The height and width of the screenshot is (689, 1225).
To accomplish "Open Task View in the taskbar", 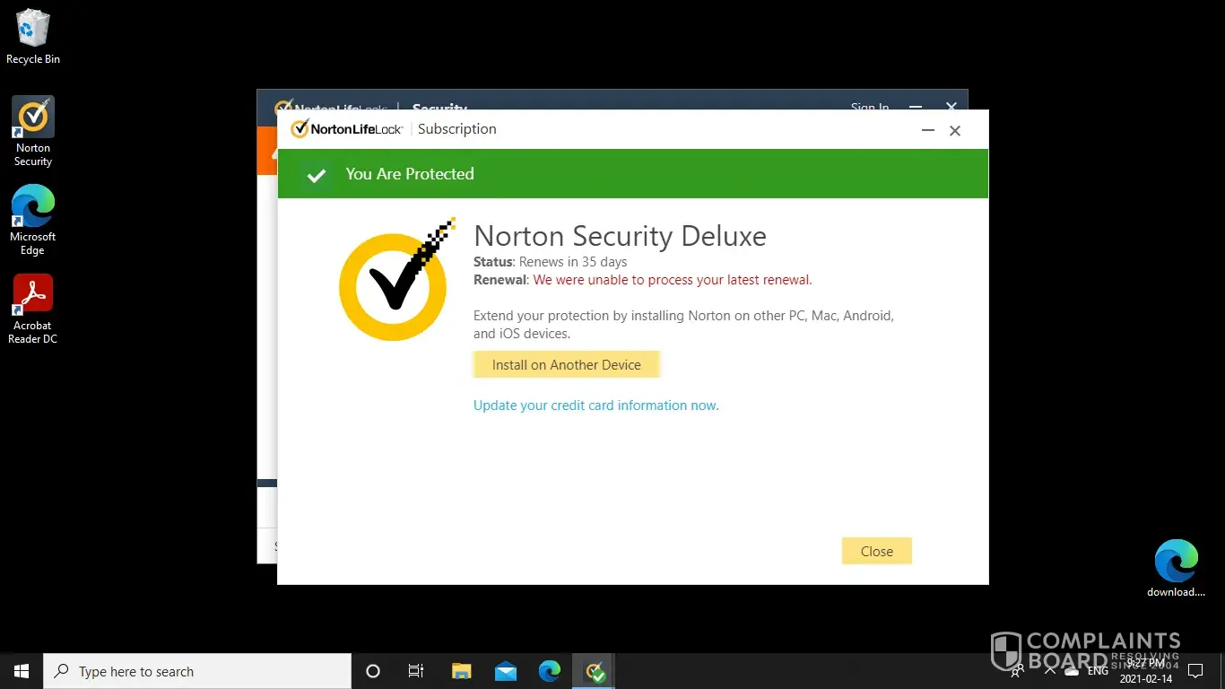I will click(416, 671).
